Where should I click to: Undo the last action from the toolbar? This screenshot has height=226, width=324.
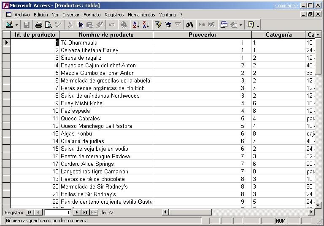pyautogui.click(x=112, y=25)
